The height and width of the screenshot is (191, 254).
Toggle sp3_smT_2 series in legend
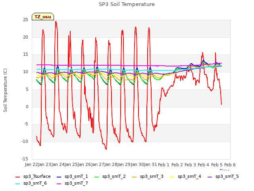[110, 177]
